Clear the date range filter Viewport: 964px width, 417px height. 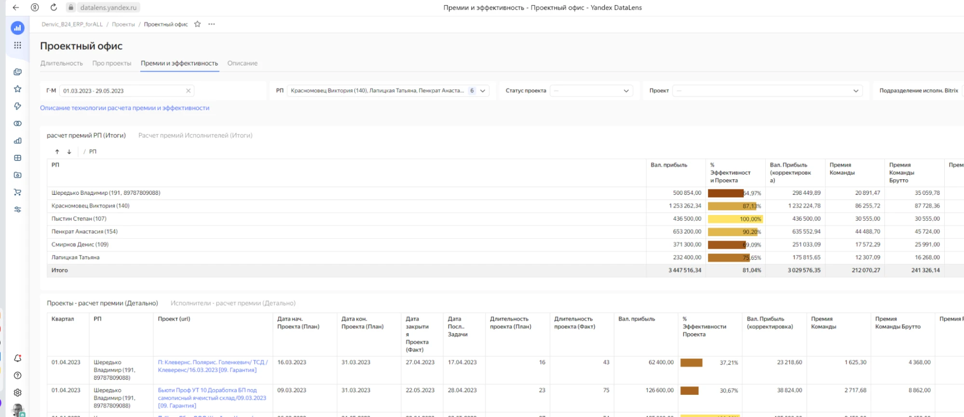point(188,91)
